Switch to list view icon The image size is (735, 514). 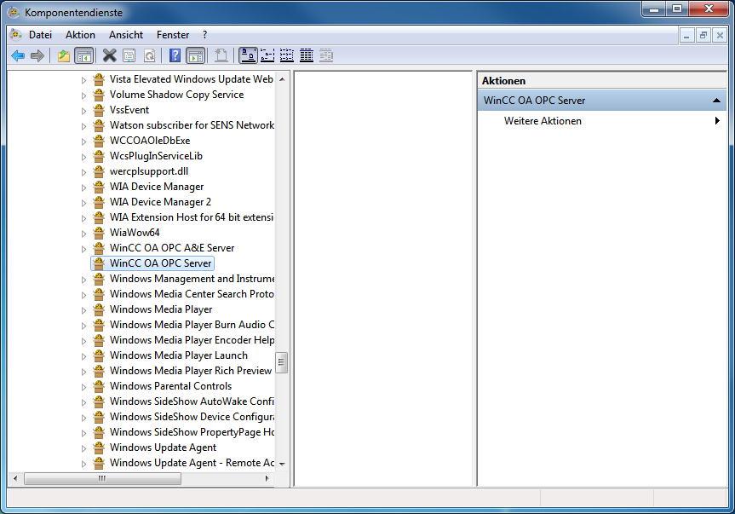(x=287, y=55)
